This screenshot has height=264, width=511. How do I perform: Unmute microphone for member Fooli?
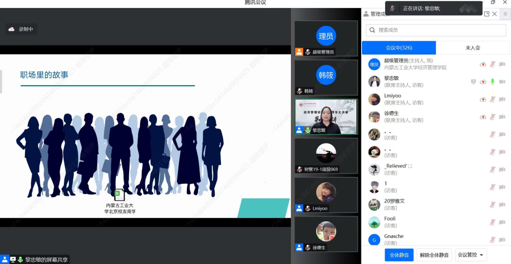(x=492, y=222)
